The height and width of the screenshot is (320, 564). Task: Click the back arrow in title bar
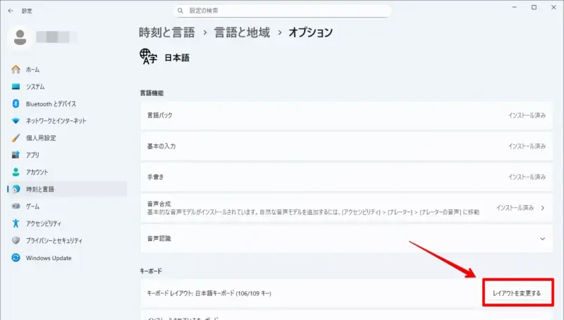click(8, 11)
